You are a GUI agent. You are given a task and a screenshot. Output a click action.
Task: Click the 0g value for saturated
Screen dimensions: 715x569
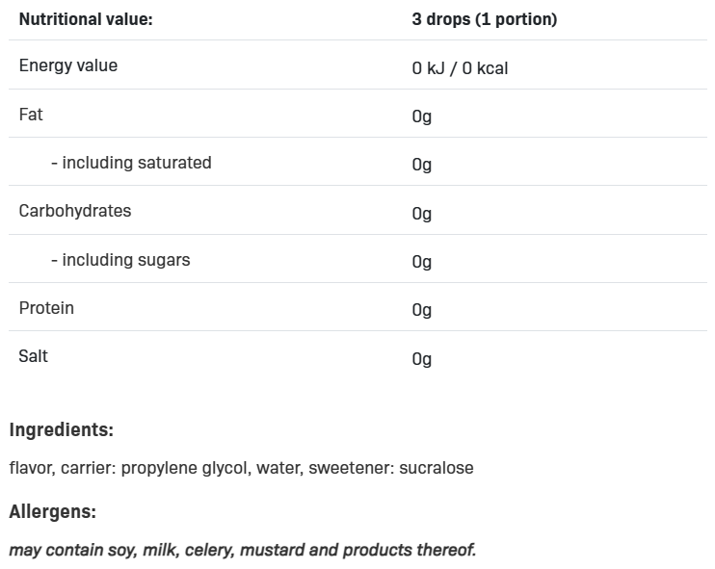coord(422,165)
